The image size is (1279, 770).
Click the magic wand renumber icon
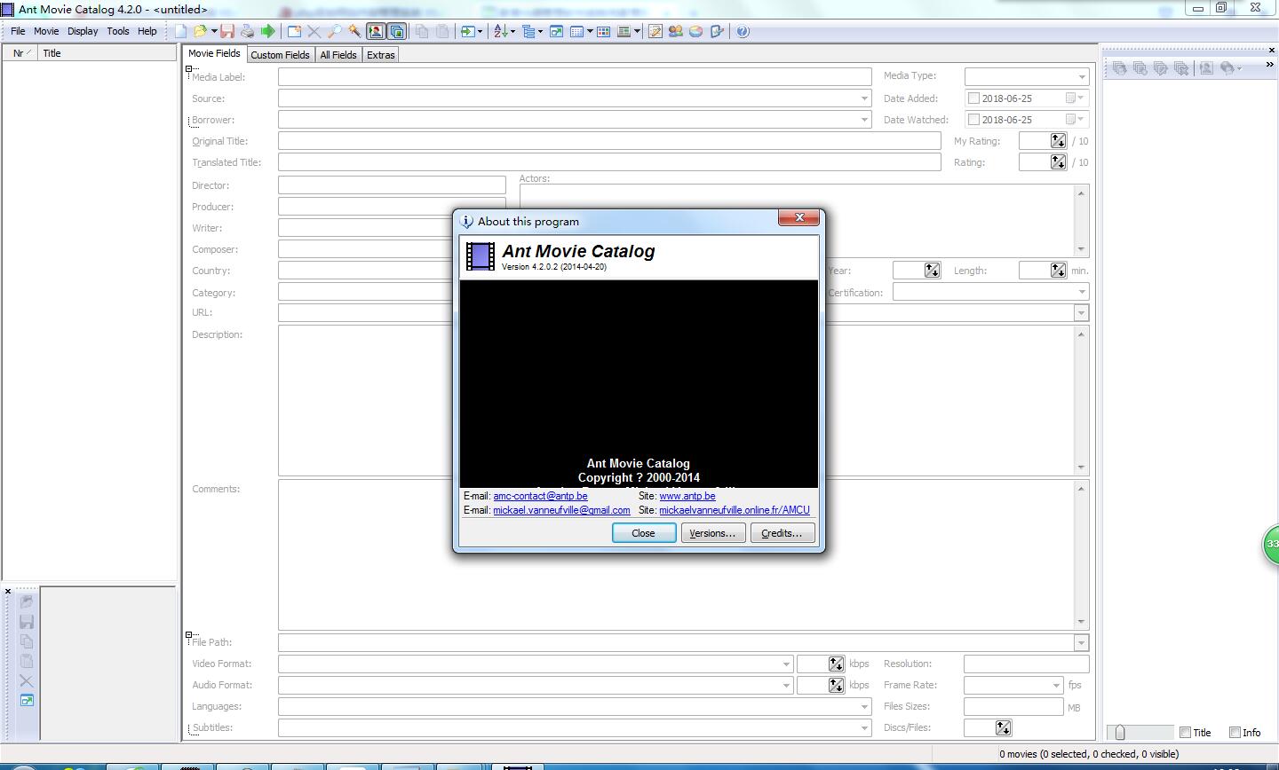tap(354, 31)
